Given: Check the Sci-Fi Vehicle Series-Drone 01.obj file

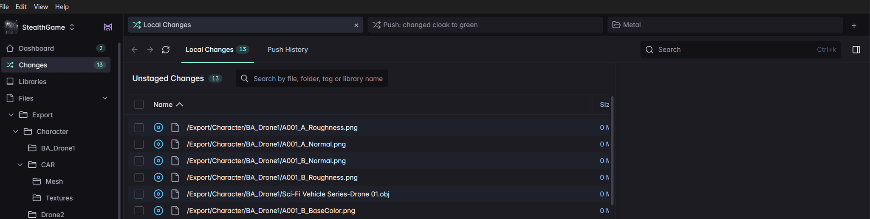Looking at the screenshot, I should (x=139, y=194).
